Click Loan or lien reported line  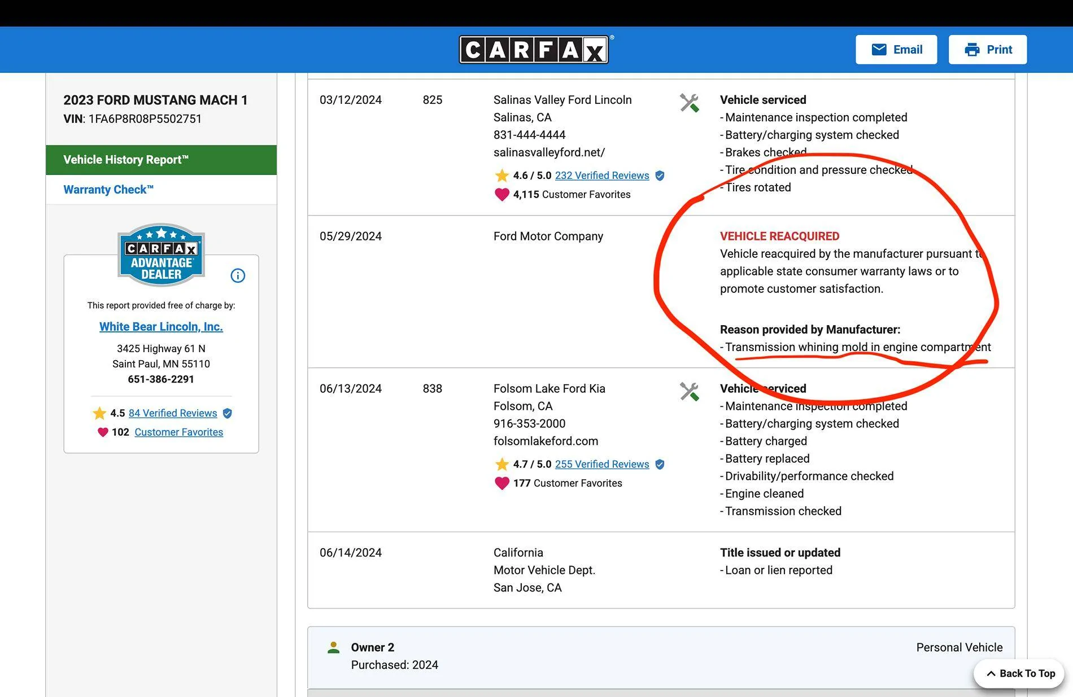coord(777,570)
